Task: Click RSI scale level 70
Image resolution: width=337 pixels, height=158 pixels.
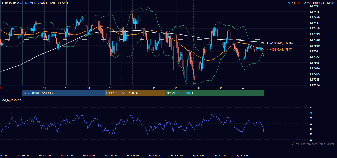Action: tap(311, 113)
